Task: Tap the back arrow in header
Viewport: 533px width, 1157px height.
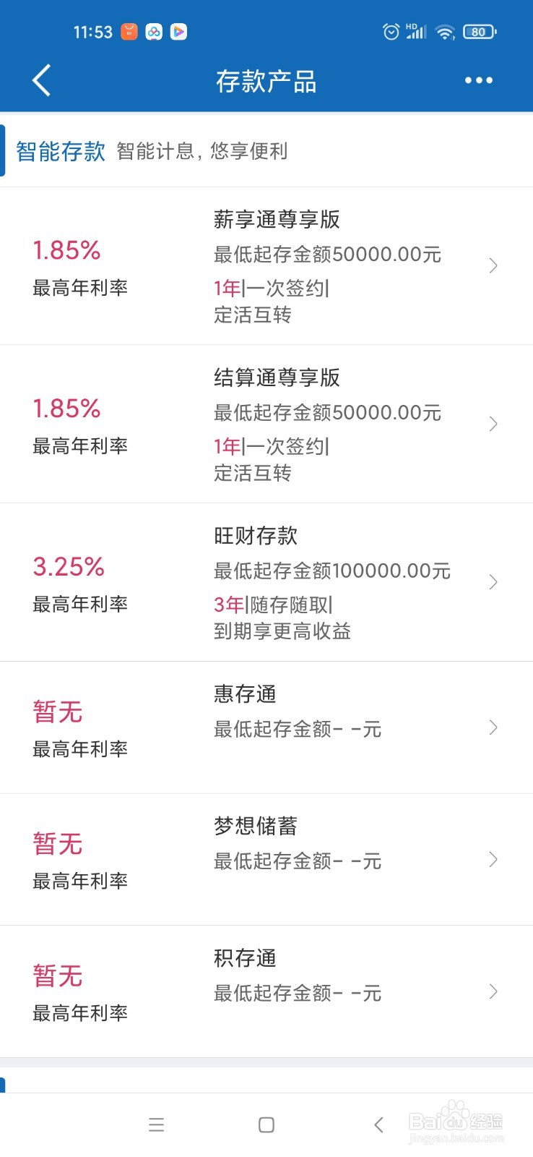Action: pos(42,80)
